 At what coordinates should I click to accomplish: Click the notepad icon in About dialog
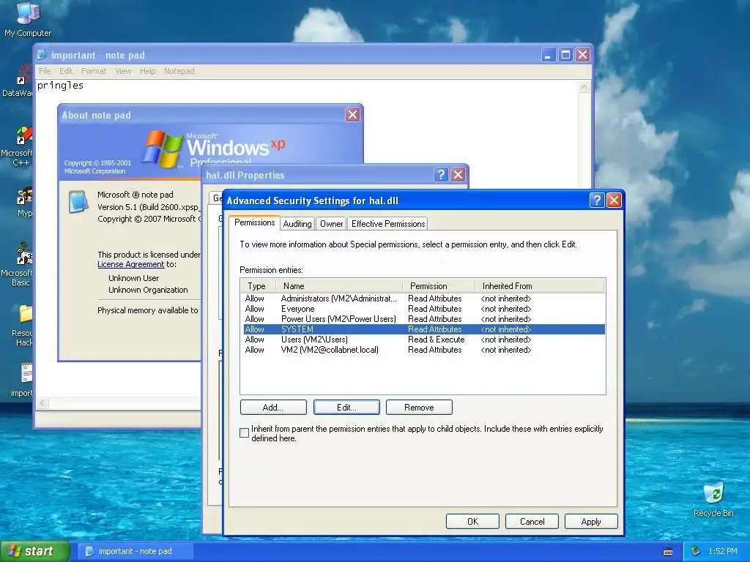[78, 201]
